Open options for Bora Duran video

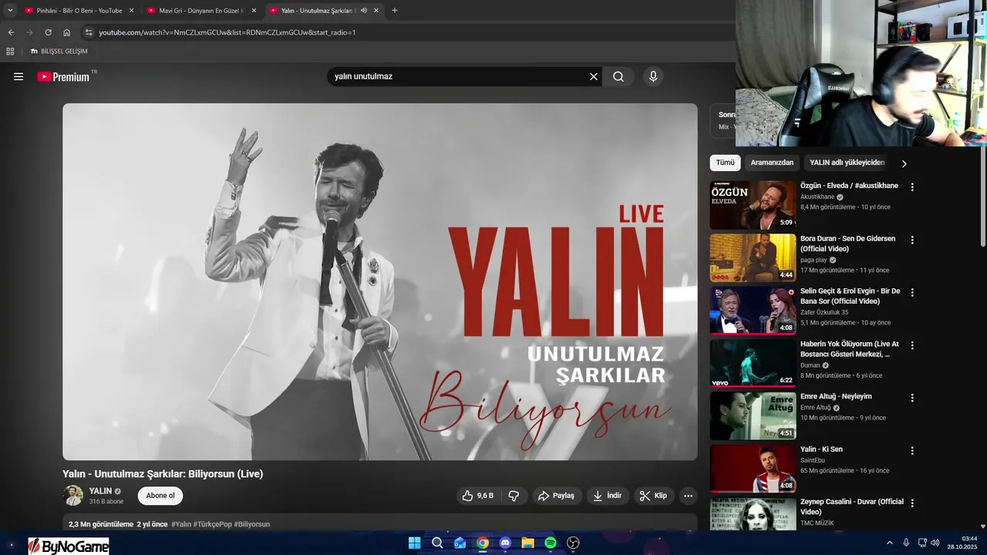(912, 240)
